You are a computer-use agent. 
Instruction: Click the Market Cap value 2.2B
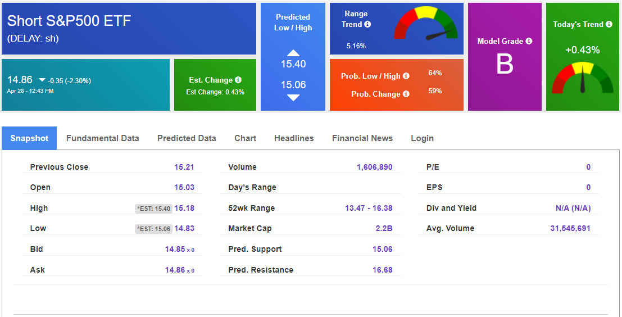[x=384, y=228]
